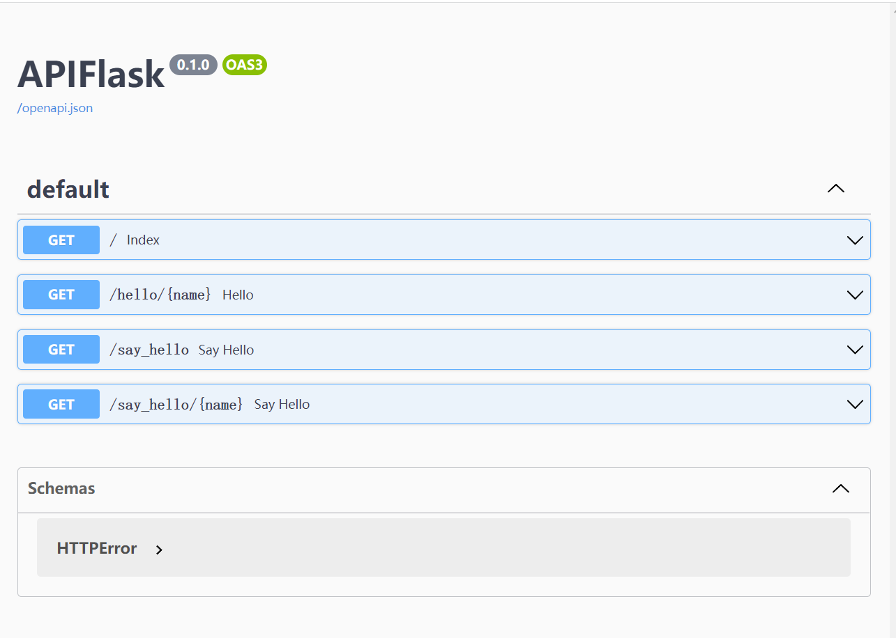The width and height of the screenshot is (896, 638).
Task: Open the /openapi.json link
Action: pyautogui.click(x=55, y=108)
